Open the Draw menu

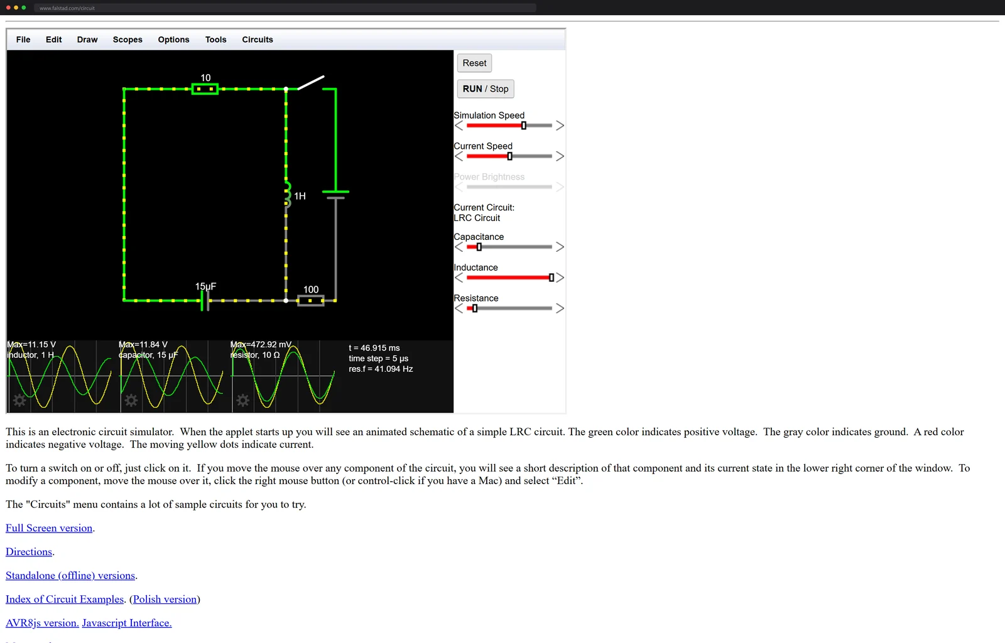(87, 40)
